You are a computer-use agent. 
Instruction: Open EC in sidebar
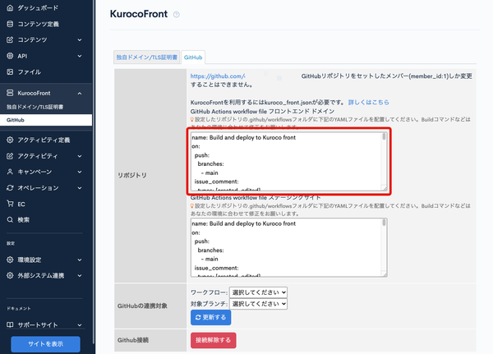[x=21, y=204]
